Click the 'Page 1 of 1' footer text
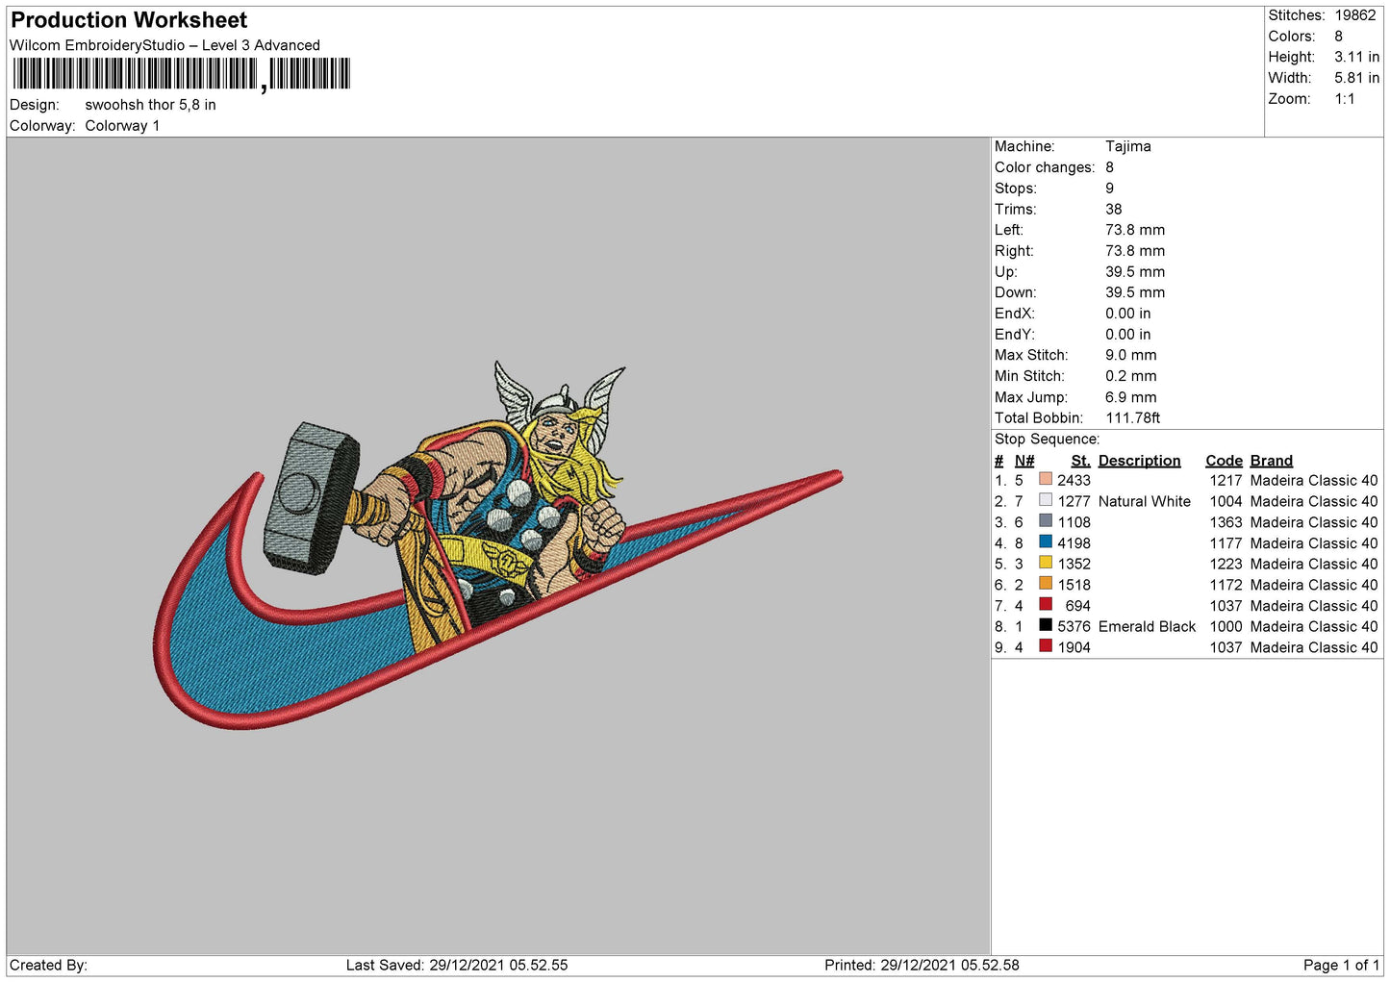The height and width of the screenshot is (982, 1390). [x=1341, y=965]
